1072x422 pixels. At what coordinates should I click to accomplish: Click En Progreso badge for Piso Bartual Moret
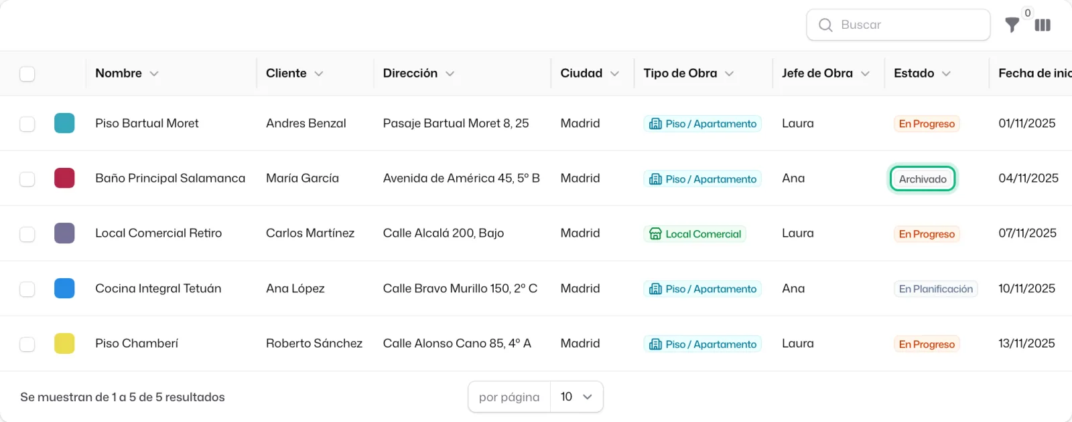(927, 124)
